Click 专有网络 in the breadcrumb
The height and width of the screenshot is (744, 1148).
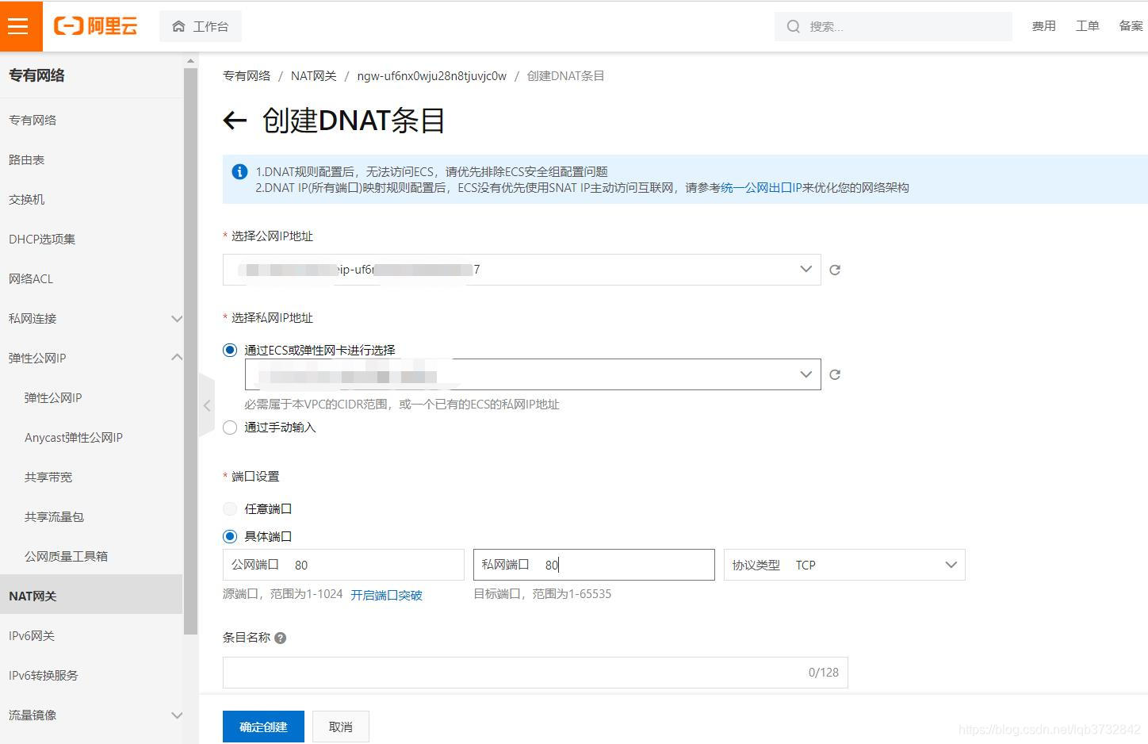point(247,76)
